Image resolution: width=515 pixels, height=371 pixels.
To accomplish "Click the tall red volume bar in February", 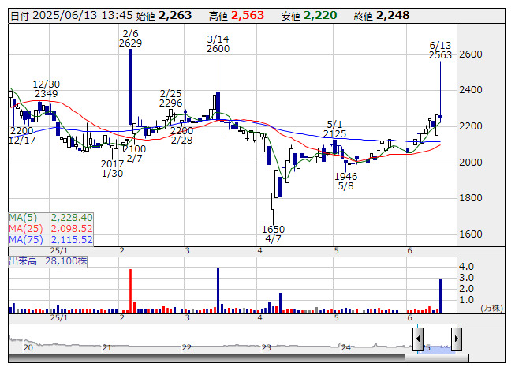I will [130, 292].
